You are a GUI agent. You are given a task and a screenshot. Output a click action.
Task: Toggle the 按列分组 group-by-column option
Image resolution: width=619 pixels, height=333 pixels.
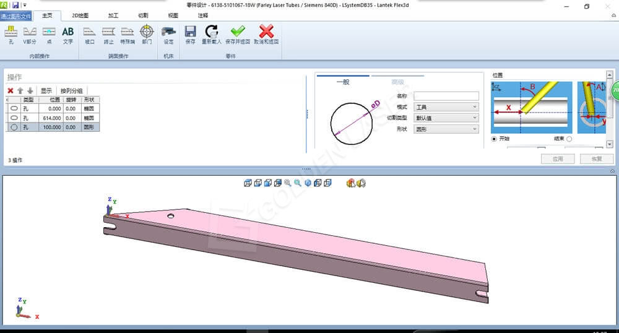(x=71, y=90)
